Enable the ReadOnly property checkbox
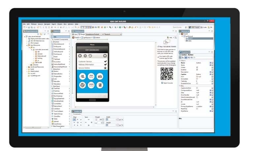The width and height of the screenshot is (279, 151). coord(197,109)
